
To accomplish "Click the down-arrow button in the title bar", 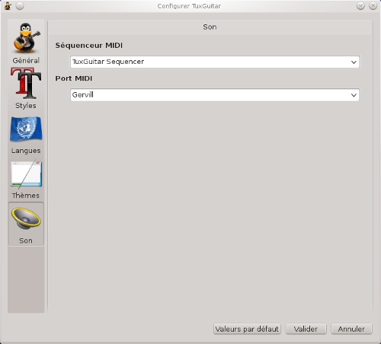I will click(x=360, y=6).
